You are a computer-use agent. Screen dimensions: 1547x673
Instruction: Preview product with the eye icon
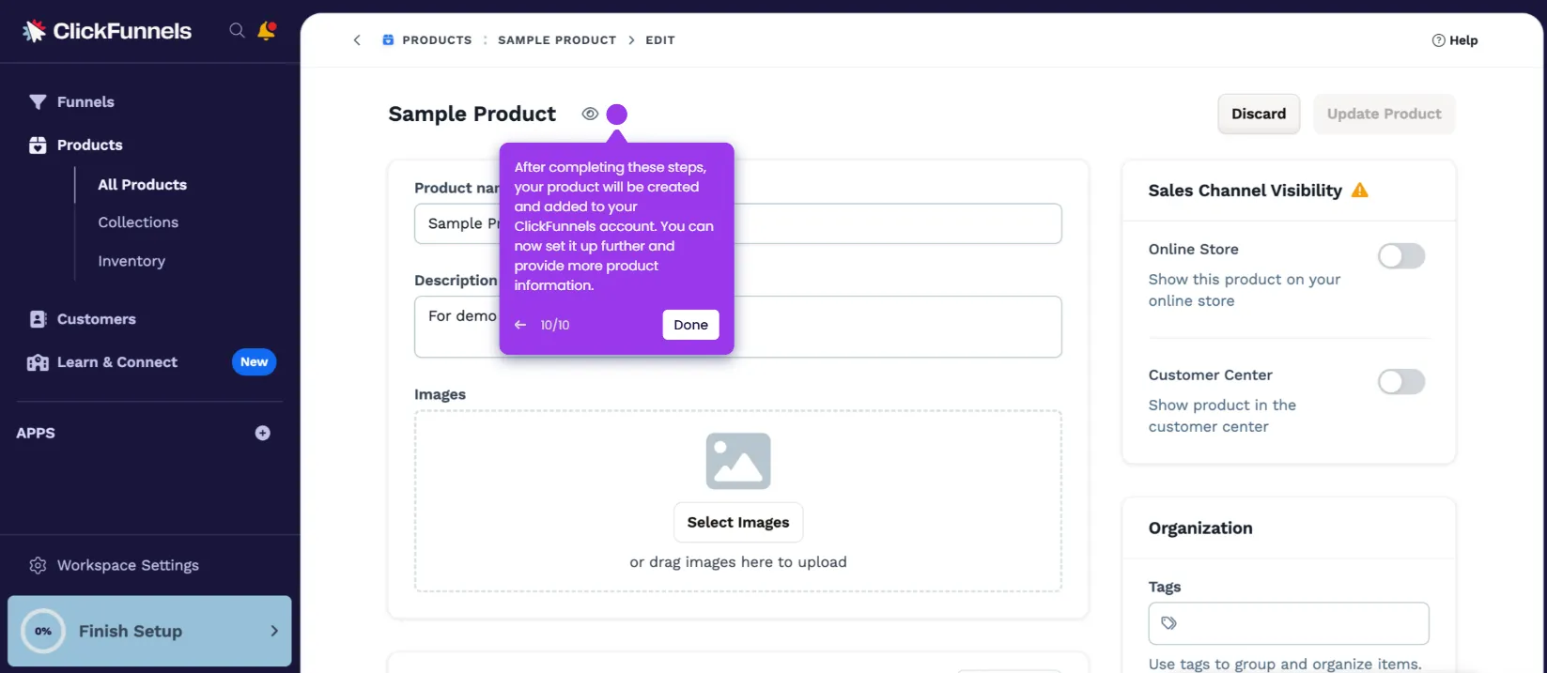[x=590, y=114]
